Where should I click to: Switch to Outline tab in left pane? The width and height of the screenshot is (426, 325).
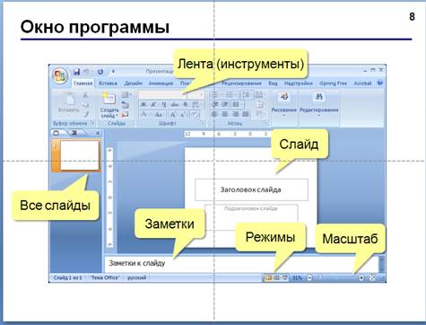74,133
